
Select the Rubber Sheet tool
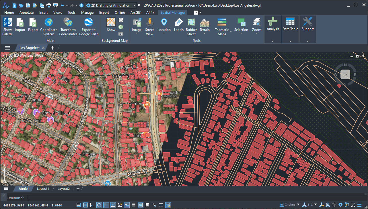pos(191,26)
